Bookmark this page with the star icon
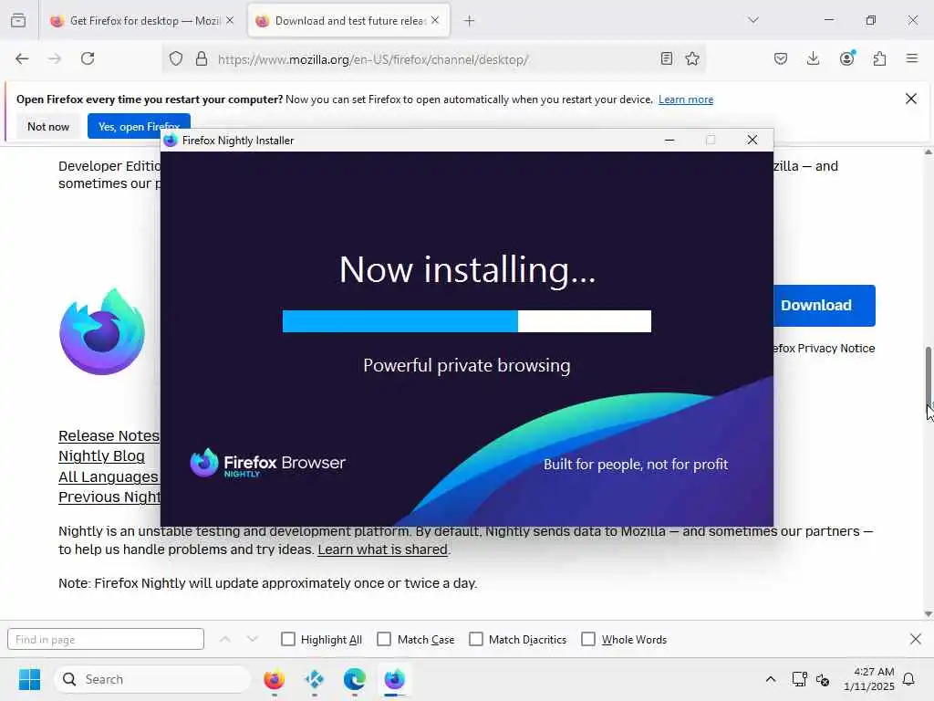The height and width of the screenshot is (701, 934). coord(692,58)
